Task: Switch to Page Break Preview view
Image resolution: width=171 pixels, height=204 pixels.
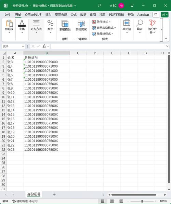Action: (121, 201)
